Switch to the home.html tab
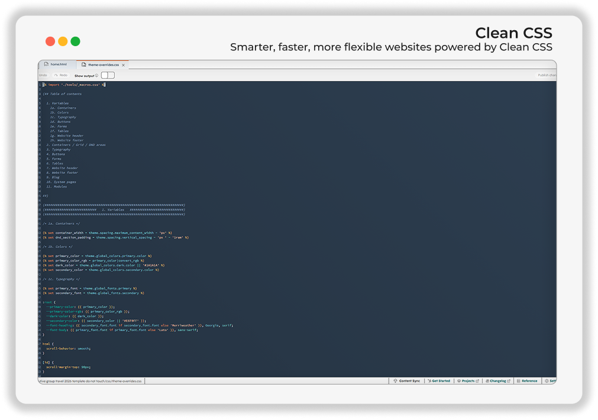Viewport: 598px width, 420px height. [x=57, y=64]
